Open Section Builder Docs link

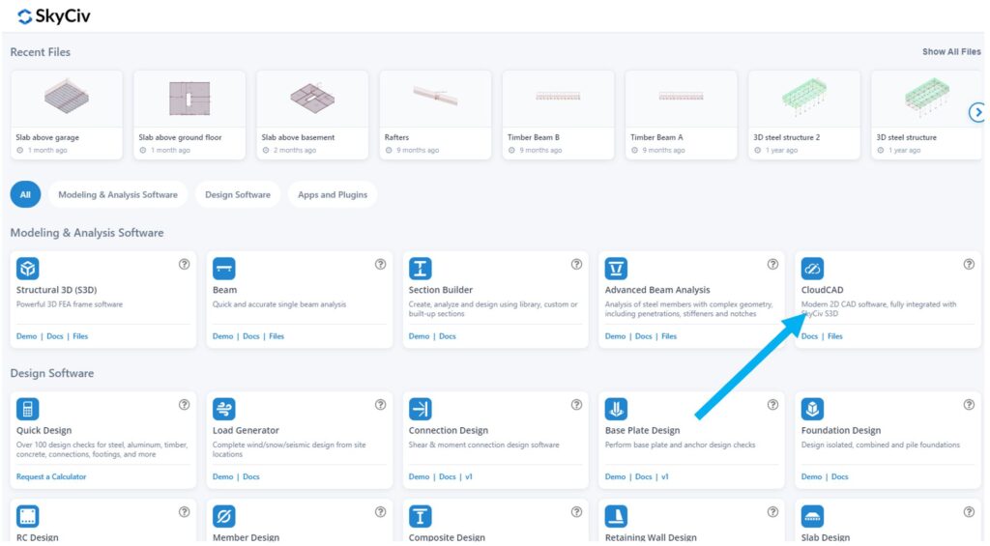[x=448, y=336]
